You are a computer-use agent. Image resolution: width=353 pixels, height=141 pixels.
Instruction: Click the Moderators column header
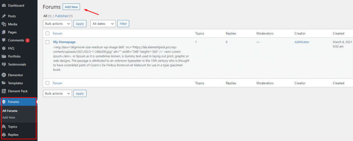point(265,33)
